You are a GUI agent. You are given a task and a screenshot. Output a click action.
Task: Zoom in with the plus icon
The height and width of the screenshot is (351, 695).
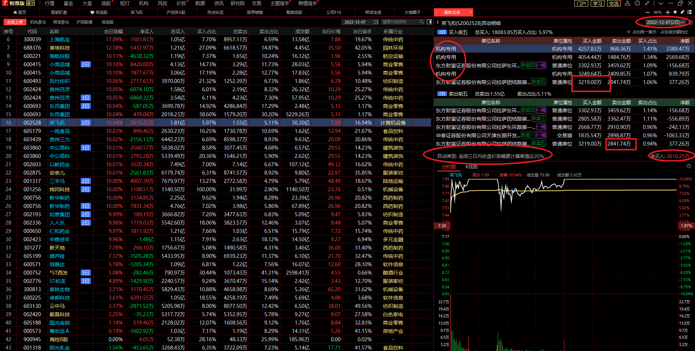(668, 12)
